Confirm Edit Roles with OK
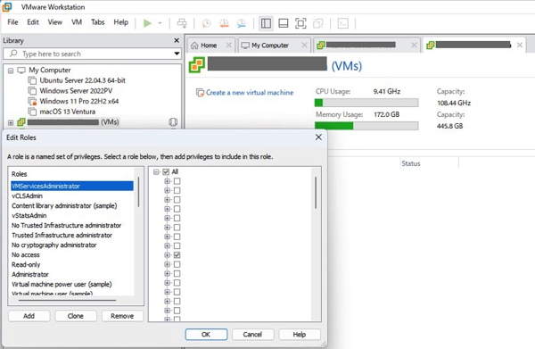Image resolution: width=535 pixels, height=349 pixels. (x=206, y=335)
